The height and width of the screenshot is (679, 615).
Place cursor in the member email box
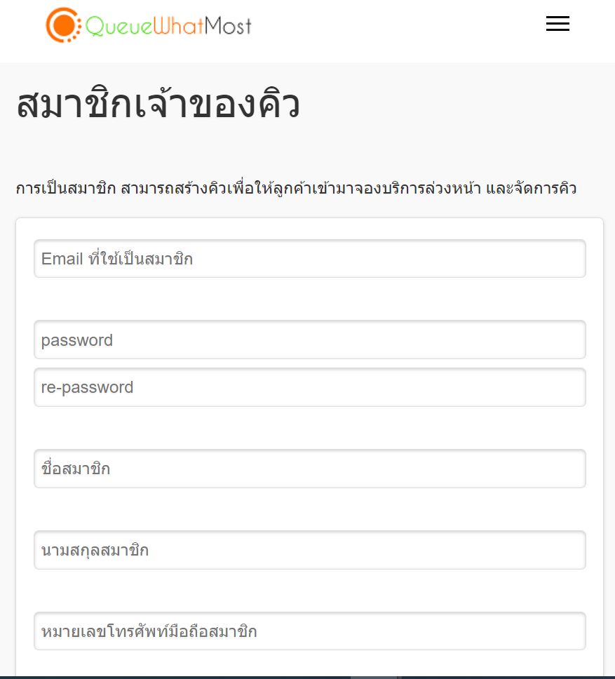point(309,259)
